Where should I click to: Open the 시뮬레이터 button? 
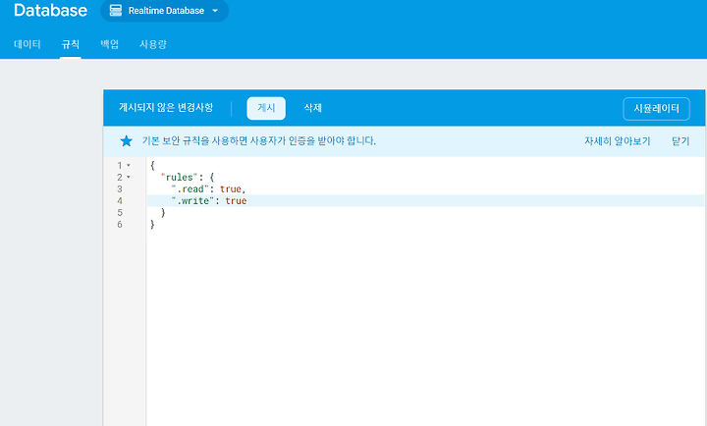(657, 109)
